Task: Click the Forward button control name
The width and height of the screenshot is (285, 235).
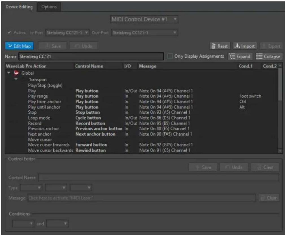Action: click(91, 145)
